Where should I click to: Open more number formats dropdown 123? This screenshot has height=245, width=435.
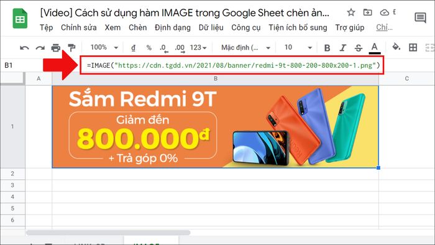198,48
